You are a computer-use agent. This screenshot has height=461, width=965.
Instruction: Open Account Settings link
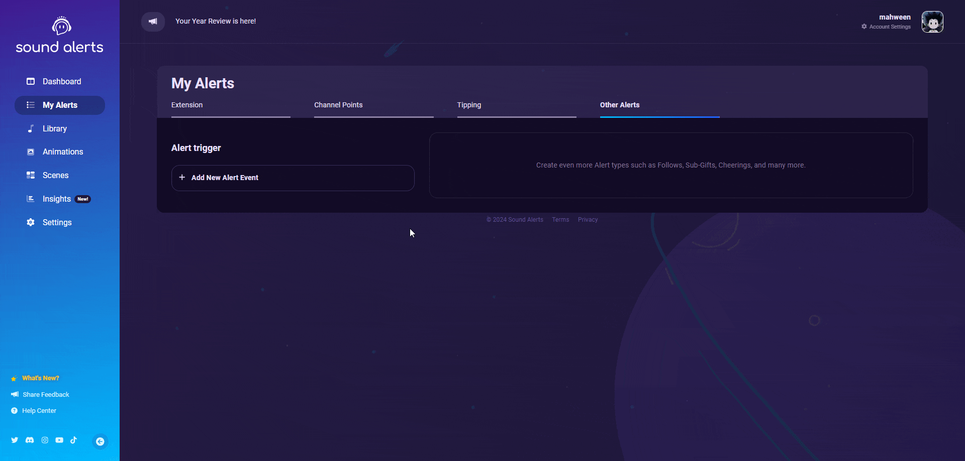(890, 27)
